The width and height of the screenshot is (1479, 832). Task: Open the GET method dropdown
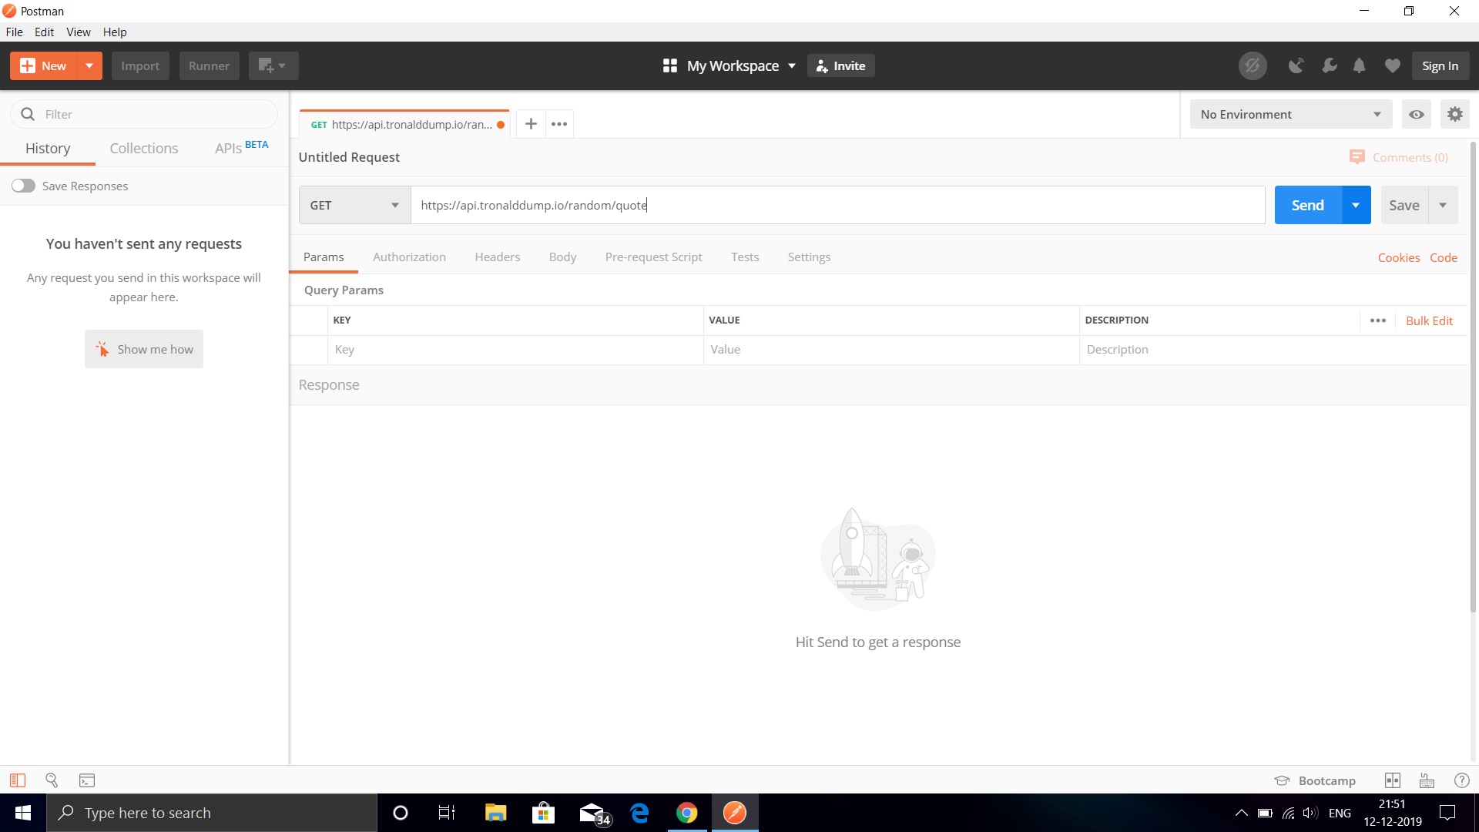tap(354, 205)
